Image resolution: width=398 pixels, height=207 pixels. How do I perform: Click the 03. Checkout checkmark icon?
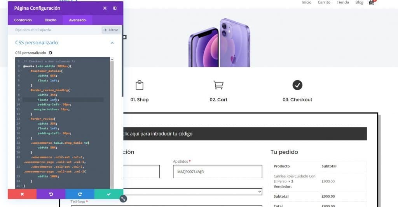point(297,85)
